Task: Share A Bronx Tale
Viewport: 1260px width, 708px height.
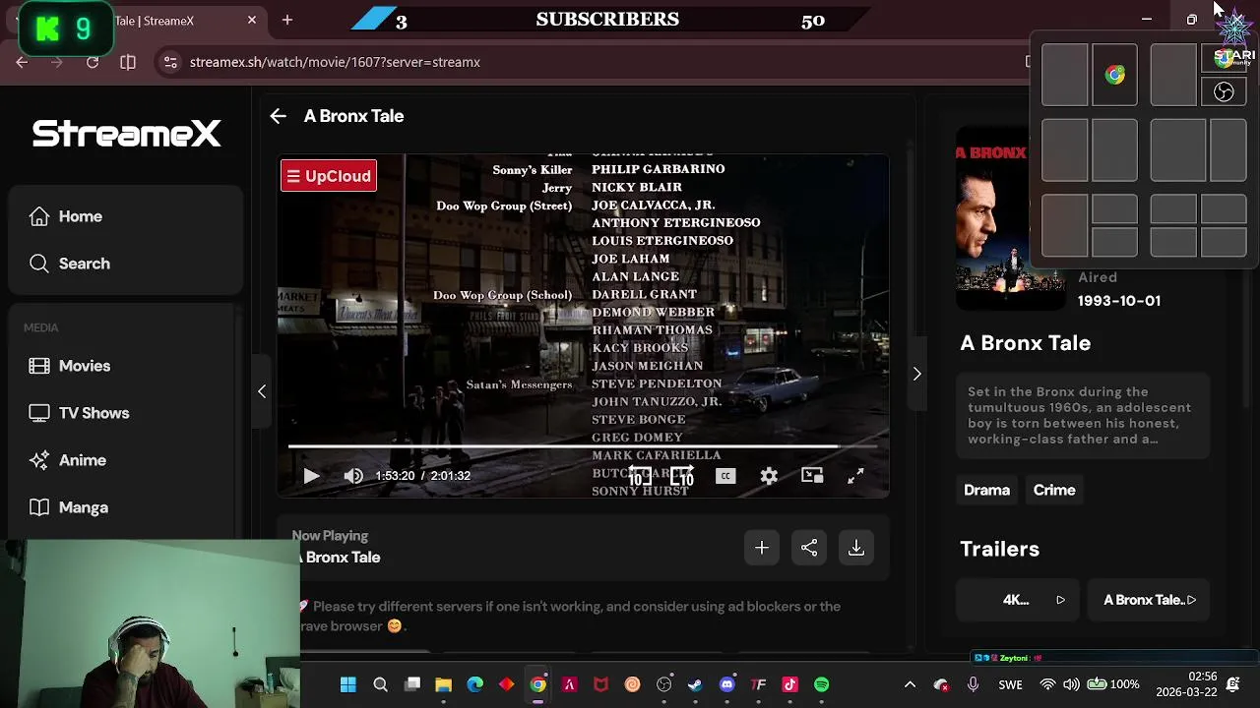Action: (x=809, y=548)
